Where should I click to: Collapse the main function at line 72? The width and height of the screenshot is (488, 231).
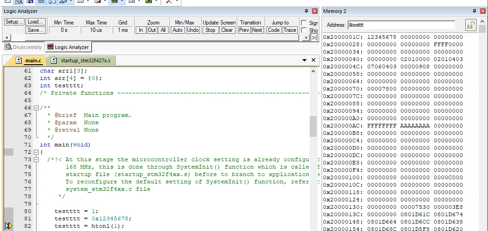pos(36,152)
